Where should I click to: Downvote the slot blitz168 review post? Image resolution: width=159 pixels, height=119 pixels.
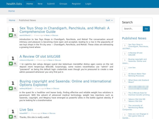click(x=15, y=63)
